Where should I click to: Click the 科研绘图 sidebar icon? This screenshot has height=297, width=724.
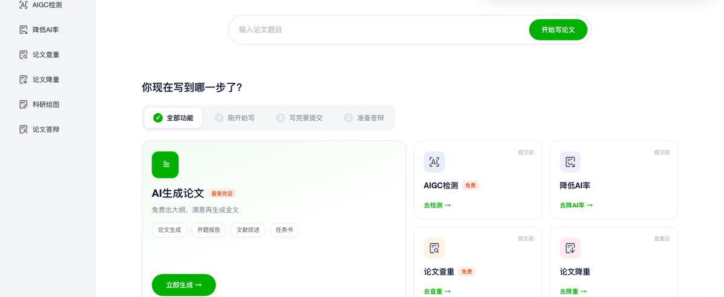24,104
